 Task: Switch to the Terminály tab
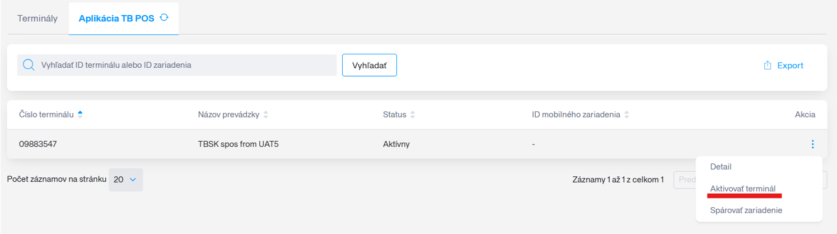[x=38, y=18]
